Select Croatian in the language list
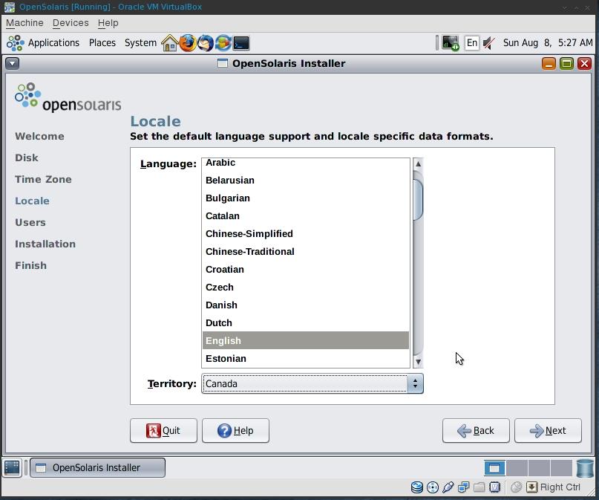 pyautogui.click(x=306, y=270)
